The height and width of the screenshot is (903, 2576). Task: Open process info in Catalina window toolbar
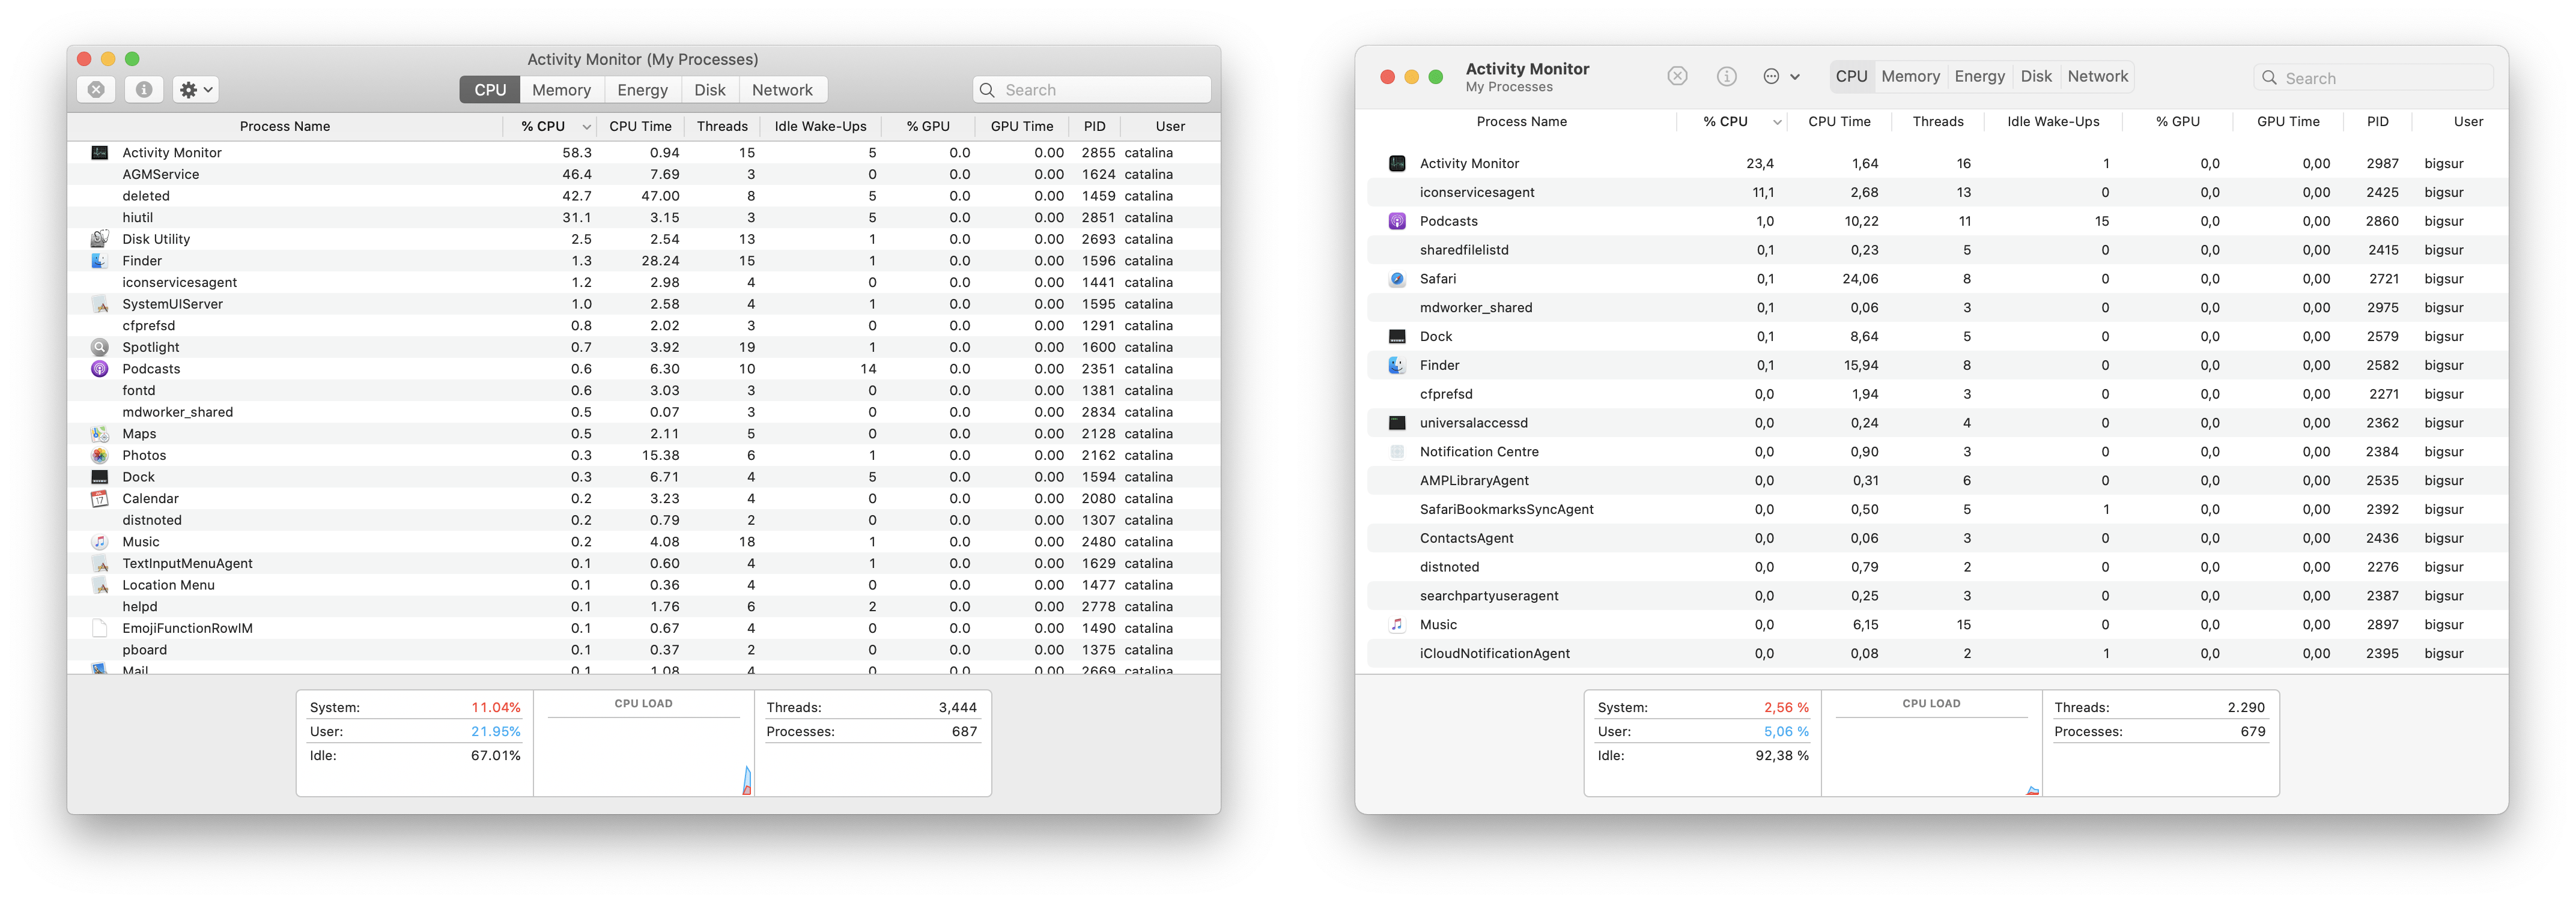tap(144, 90)
